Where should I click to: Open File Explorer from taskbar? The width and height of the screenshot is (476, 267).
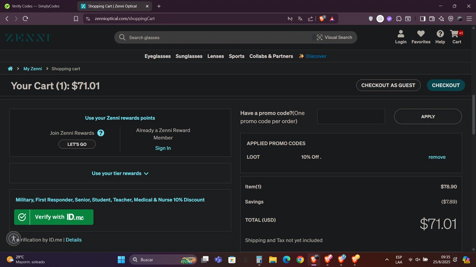pos(273,259)
